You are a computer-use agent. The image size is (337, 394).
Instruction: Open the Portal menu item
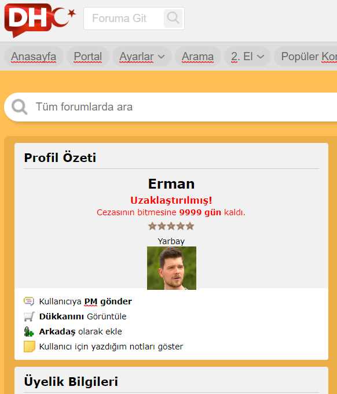(88, 57)
